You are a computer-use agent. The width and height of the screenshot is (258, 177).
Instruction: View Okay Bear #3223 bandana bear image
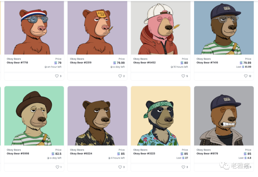click(160, 116)
